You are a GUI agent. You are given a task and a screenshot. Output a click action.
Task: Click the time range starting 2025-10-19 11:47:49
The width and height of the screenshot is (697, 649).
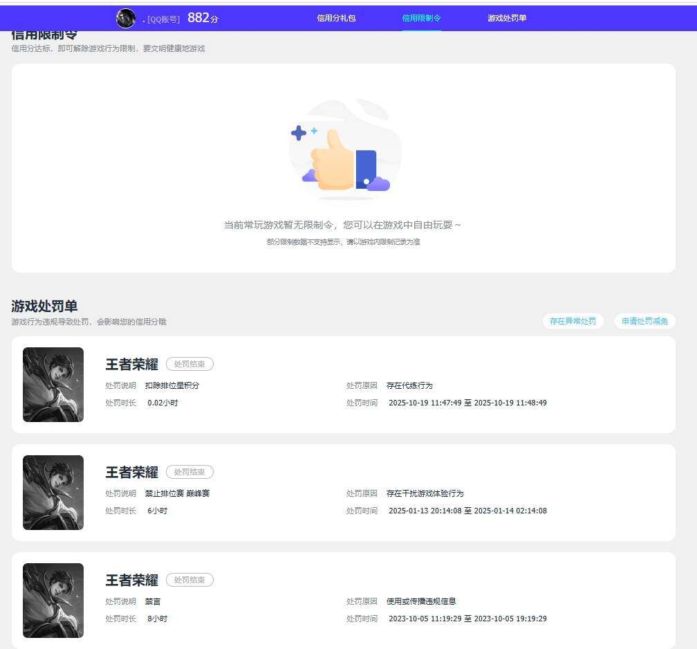coord(467,403)
